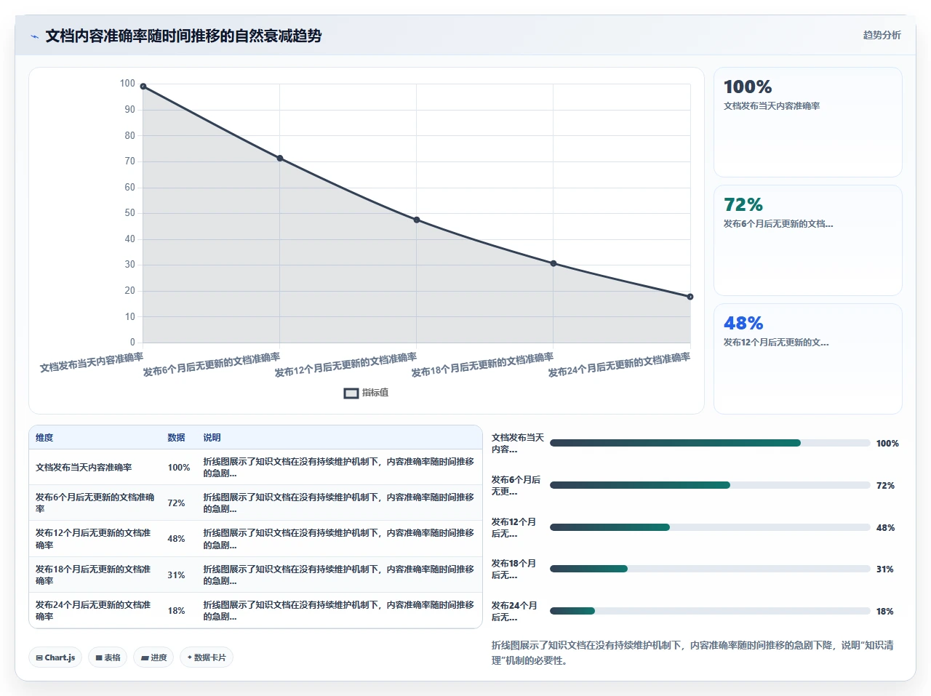Click the 维度 column header
The height and width of the screenshot is (696, 931).
coord(44,438)
